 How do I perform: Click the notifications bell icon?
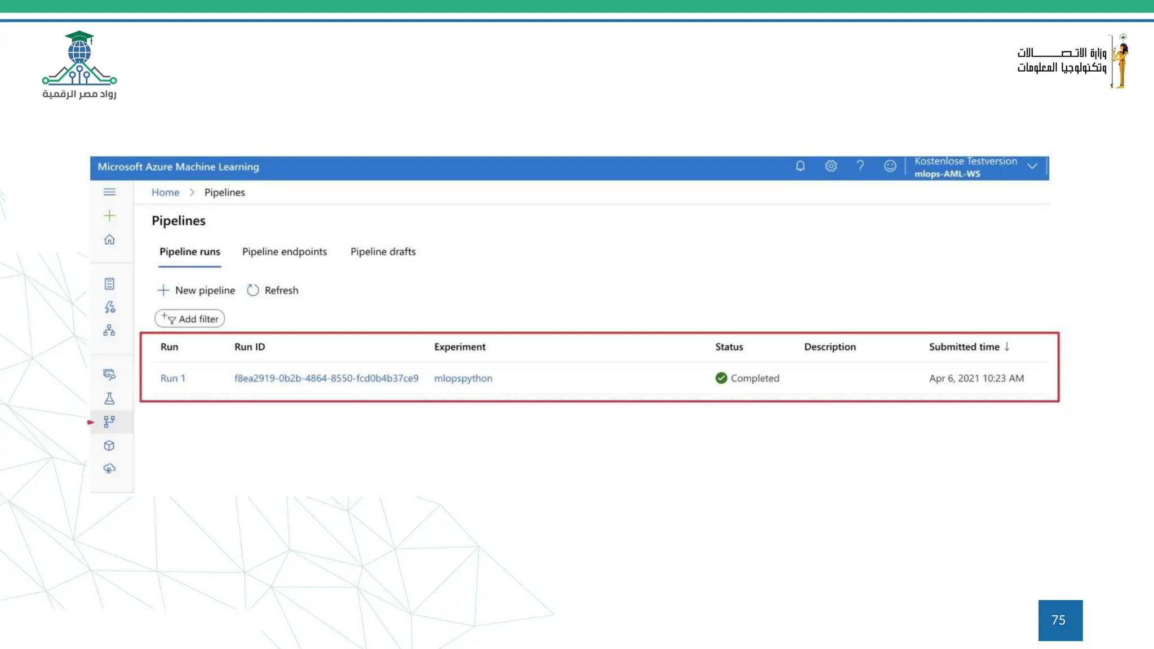(x=800, y=166)
